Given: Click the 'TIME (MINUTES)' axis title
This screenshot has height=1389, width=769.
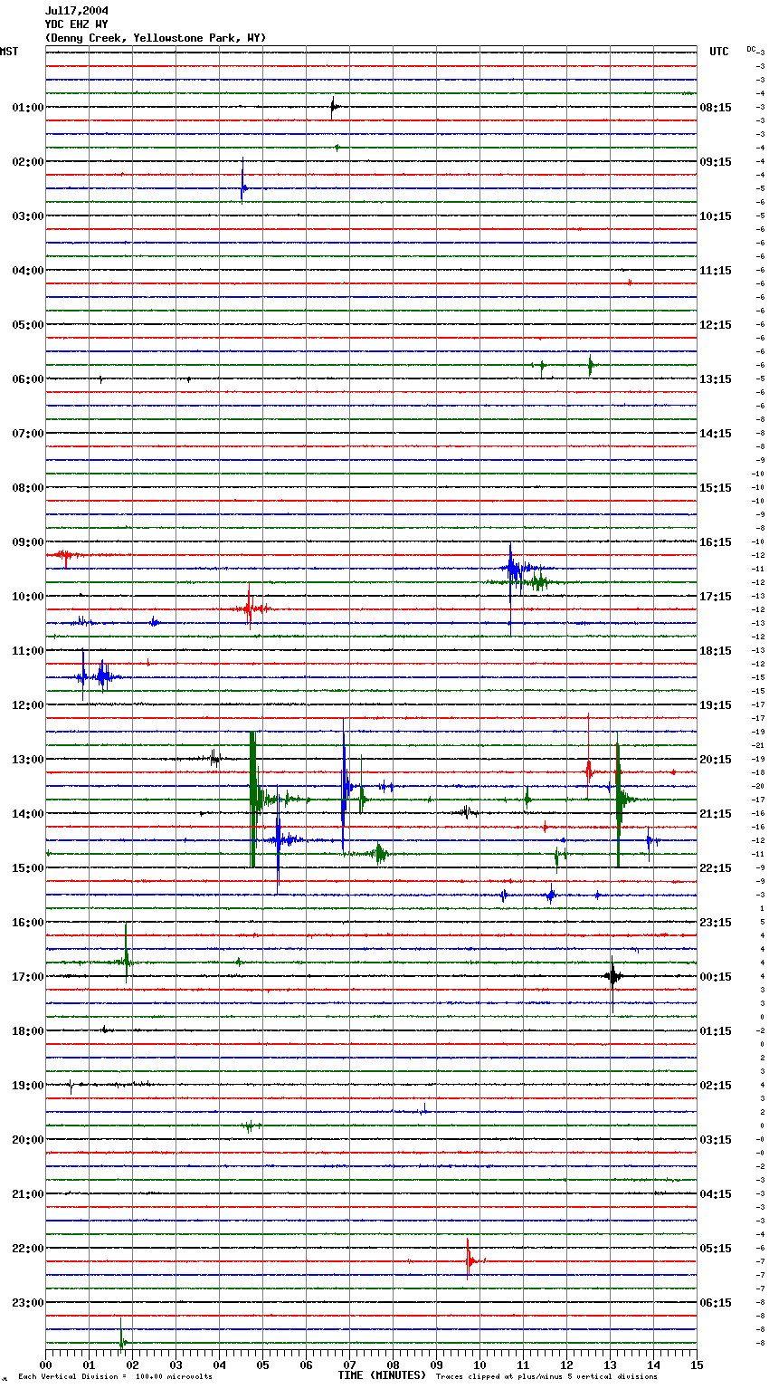Looking at the screenshot, I should click(382, 1375).
